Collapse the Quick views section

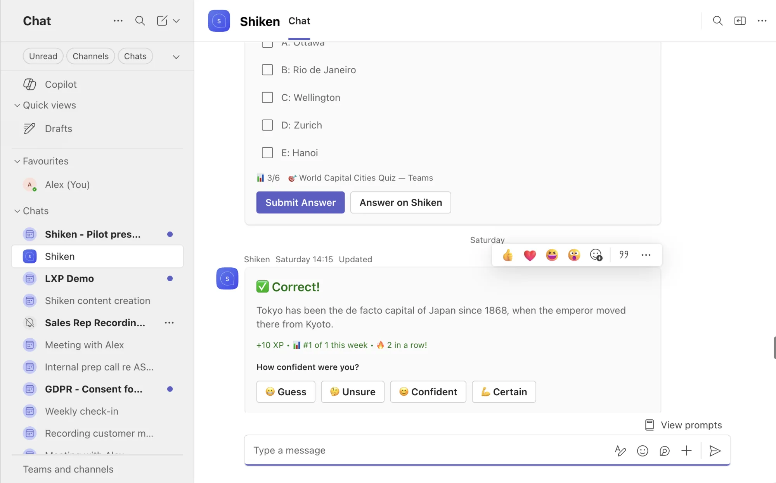tap(17, 105)
